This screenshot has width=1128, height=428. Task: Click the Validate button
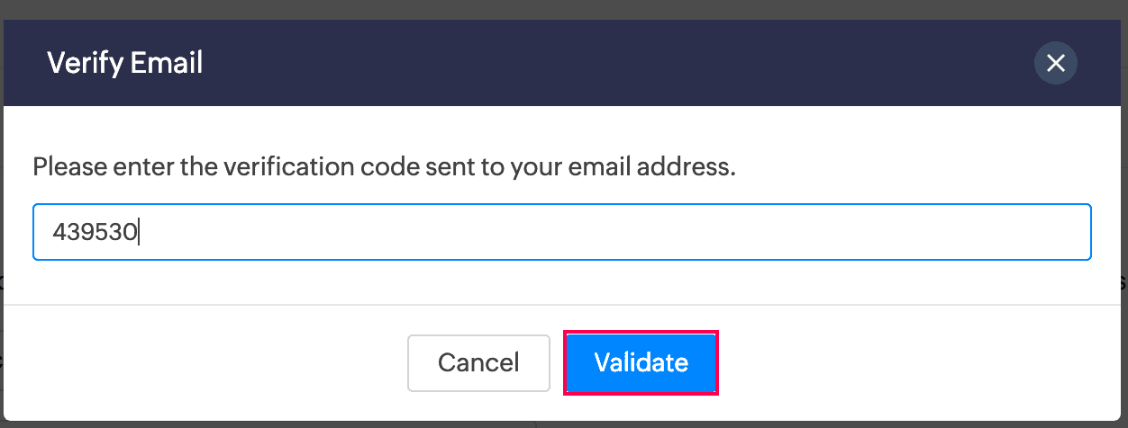(x=641, y=362)
